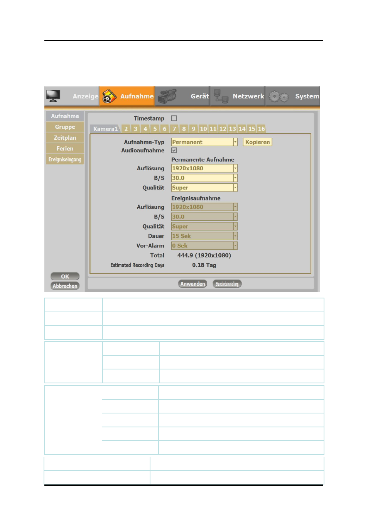Switch to camera tab 5
Image resolution: width=368 pixels, height=520 pixels.
pyautogui.click(x=155, y=129)
